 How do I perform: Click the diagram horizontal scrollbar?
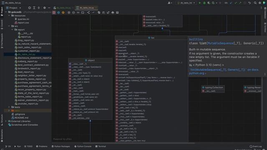point(139,143)
